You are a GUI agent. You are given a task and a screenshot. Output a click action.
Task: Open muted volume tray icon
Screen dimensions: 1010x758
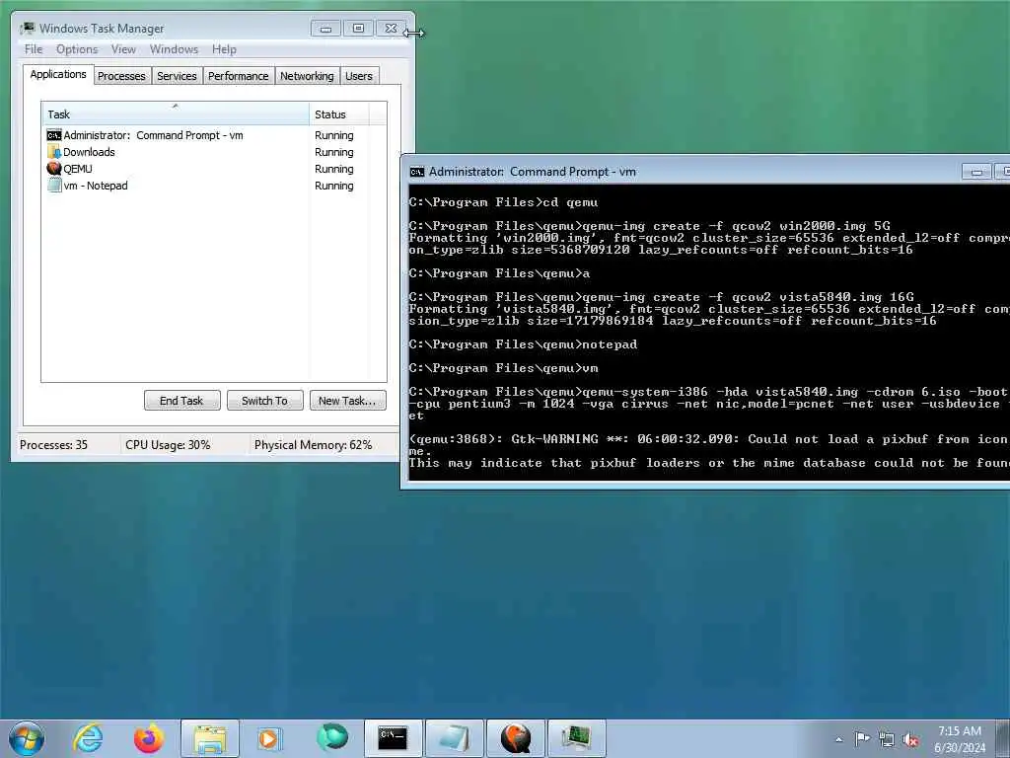tap(910, 739)
